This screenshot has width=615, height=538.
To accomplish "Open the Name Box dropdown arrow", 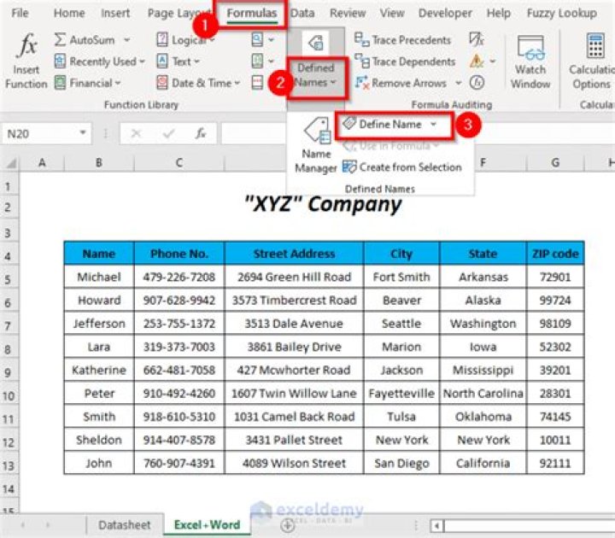I will tap(83, 133).
